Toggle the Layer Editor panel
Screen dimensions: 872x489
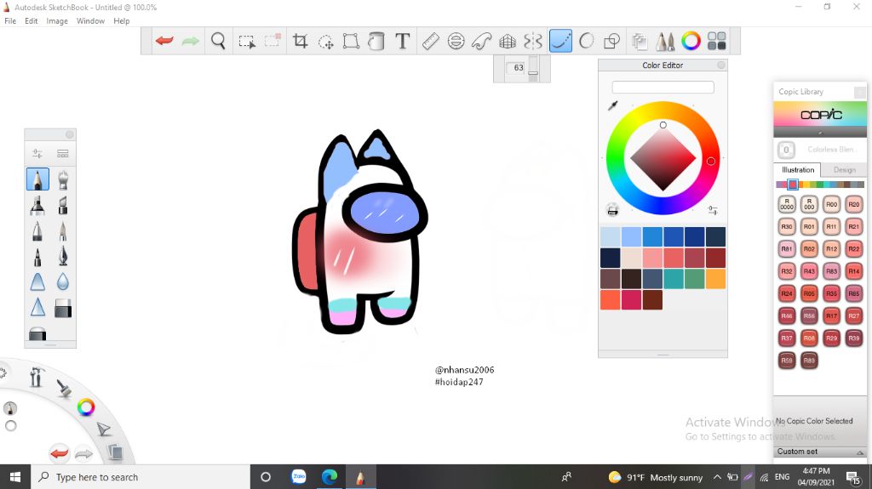tap(640, 41)
